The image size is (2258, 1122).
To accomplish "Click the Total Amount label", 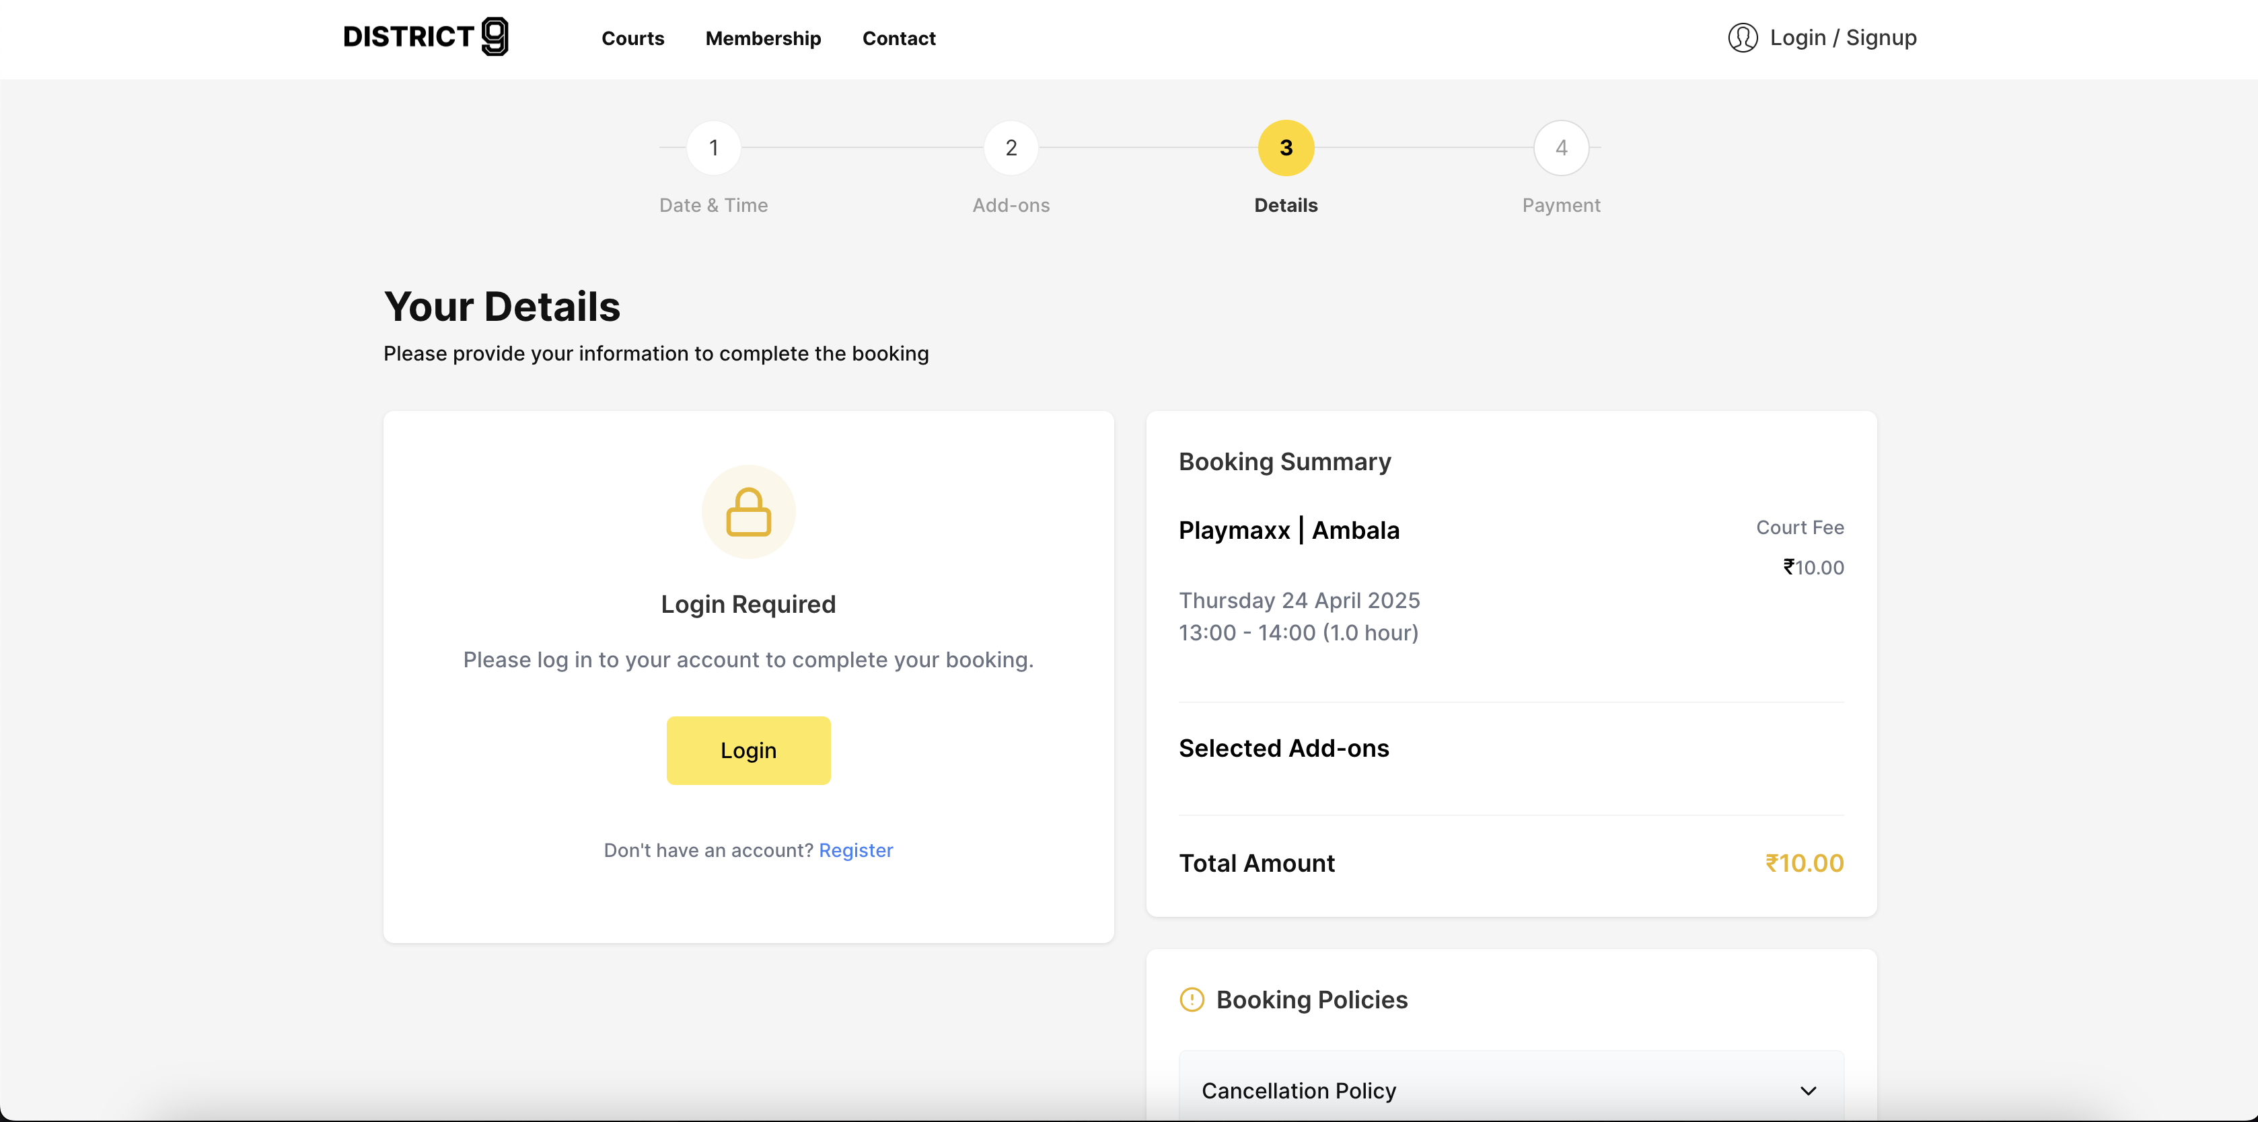I will (x=1256, y=864).
